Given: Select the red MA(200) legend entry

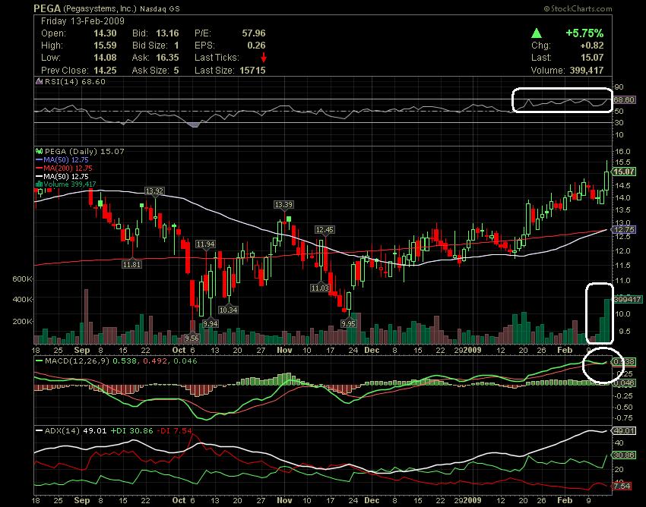Looking at the screenshot, I should pos(64,168).
